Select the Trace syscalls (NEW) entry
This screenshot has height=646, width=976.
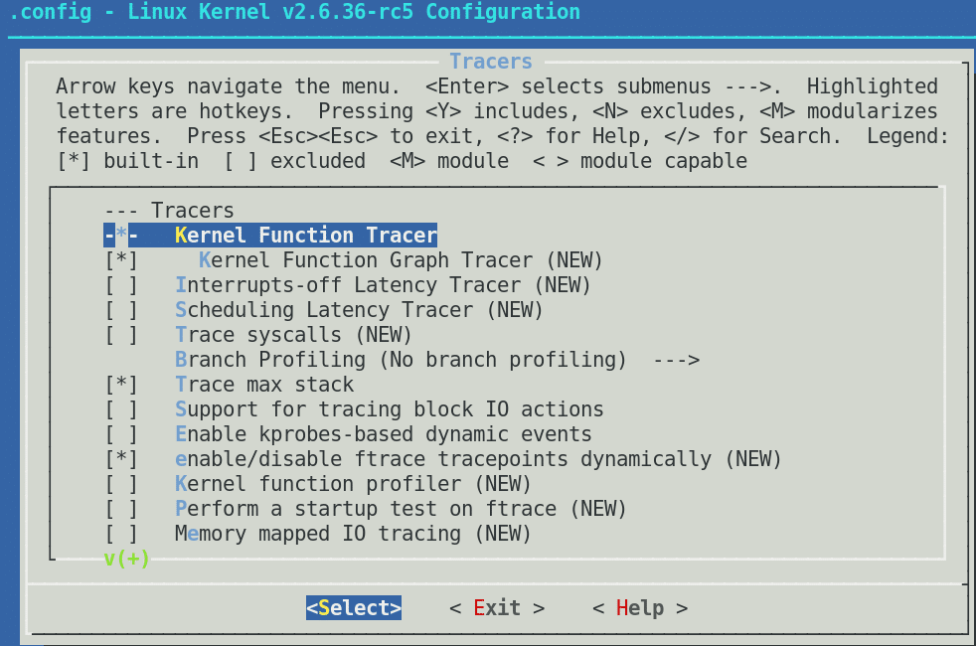coord(293,335)
